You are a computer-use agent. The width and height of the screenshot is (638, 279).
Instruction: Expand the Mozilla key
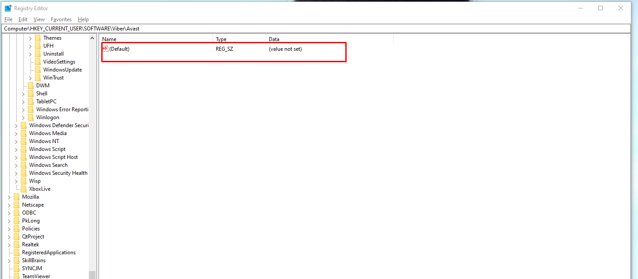tap(9, 197)
